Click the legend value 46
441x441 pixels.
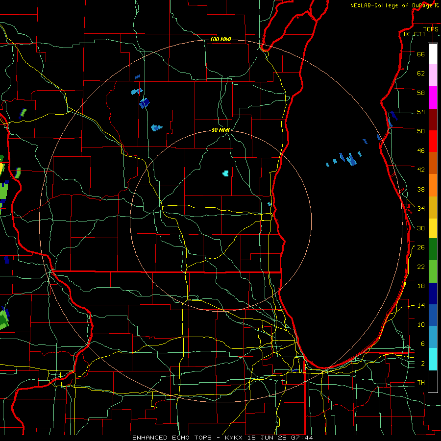(x=421, y=151)
